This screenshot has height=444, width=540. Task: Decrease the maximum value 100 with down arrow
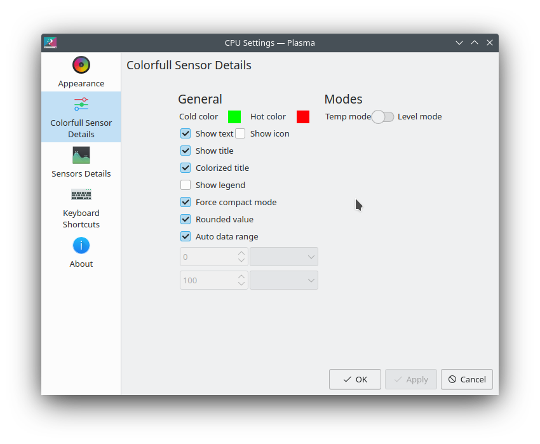241,284
